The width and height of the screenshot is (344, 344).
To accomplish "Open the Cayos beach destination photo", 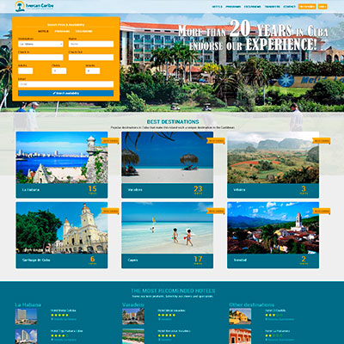I will 168,228.
